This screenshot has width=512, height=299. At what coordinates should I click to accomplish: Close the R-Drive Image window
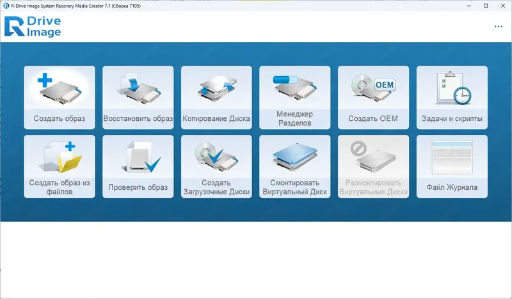503,6
